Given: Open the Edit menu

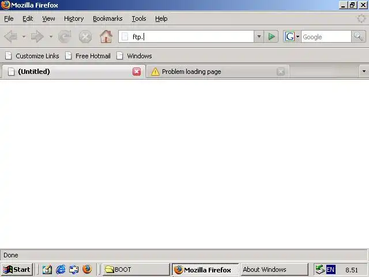Looking at the screenshot, I should pos(28,18).
